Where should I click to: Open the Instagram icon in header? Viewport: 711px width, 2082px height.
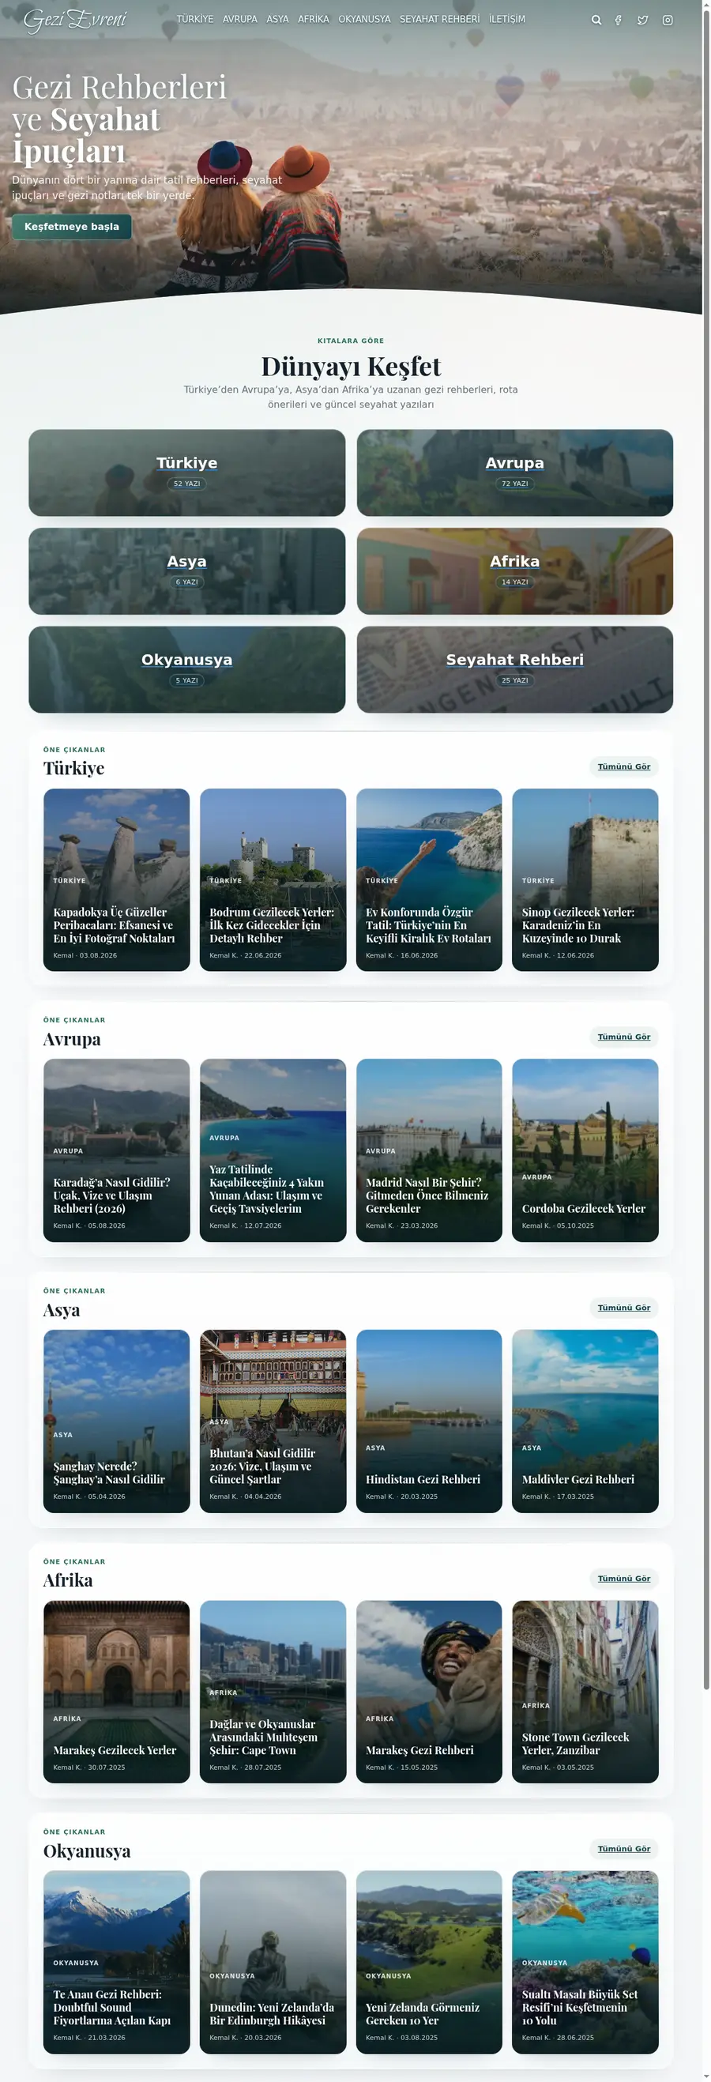tap(668, 21)
